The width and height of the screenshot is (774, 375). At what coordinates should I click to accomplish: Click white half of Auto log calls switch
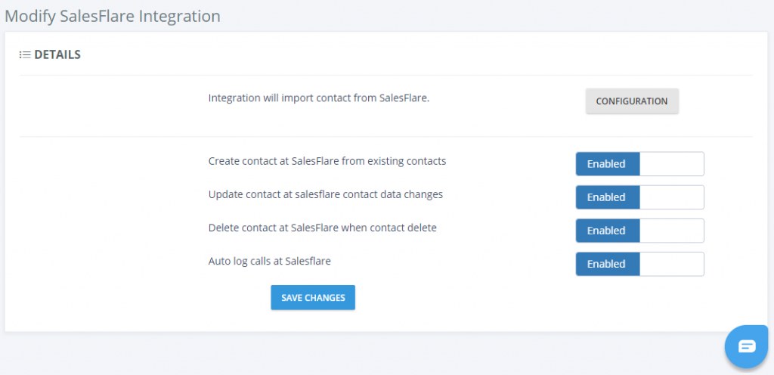pos(672,264)
